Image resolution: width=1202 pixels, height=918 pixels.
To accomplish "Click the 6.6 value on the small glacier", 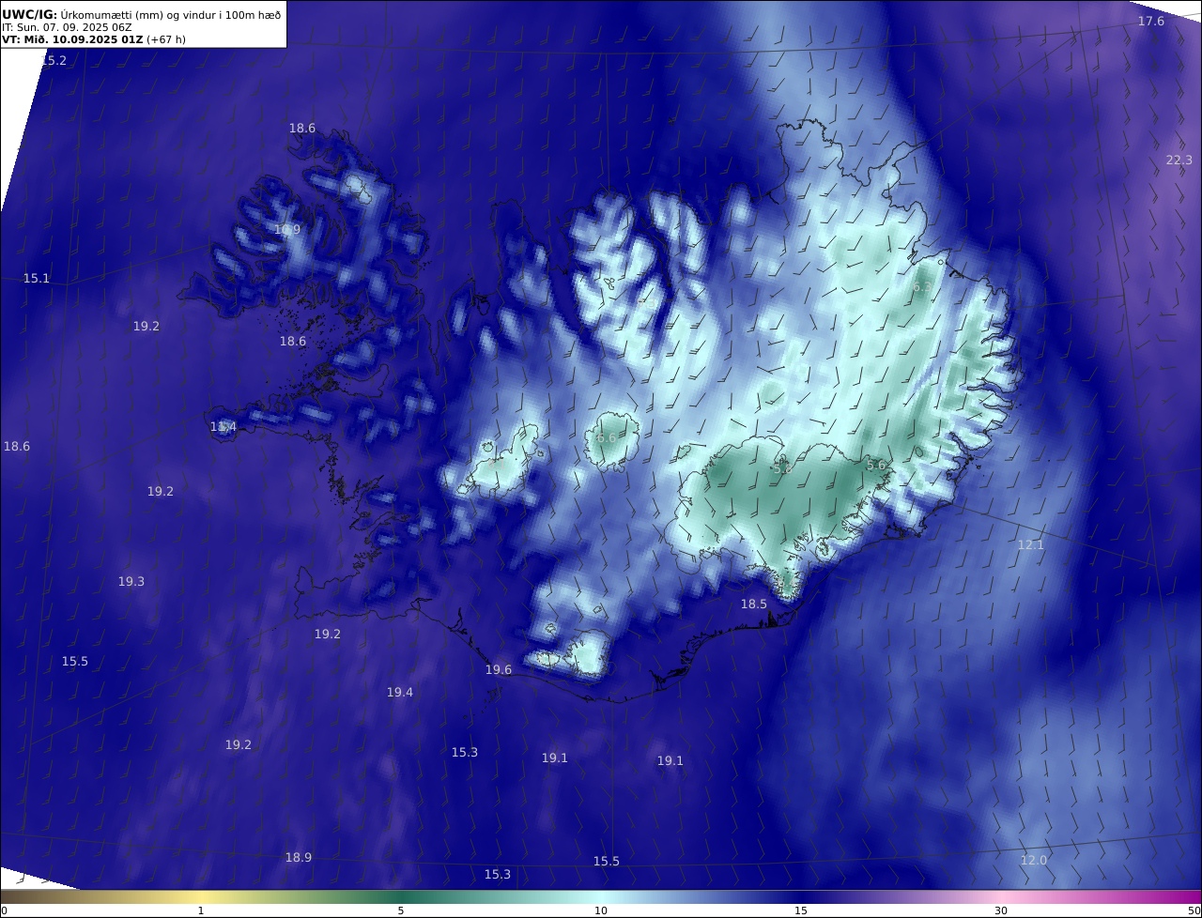I will click(x=607, y=437).
